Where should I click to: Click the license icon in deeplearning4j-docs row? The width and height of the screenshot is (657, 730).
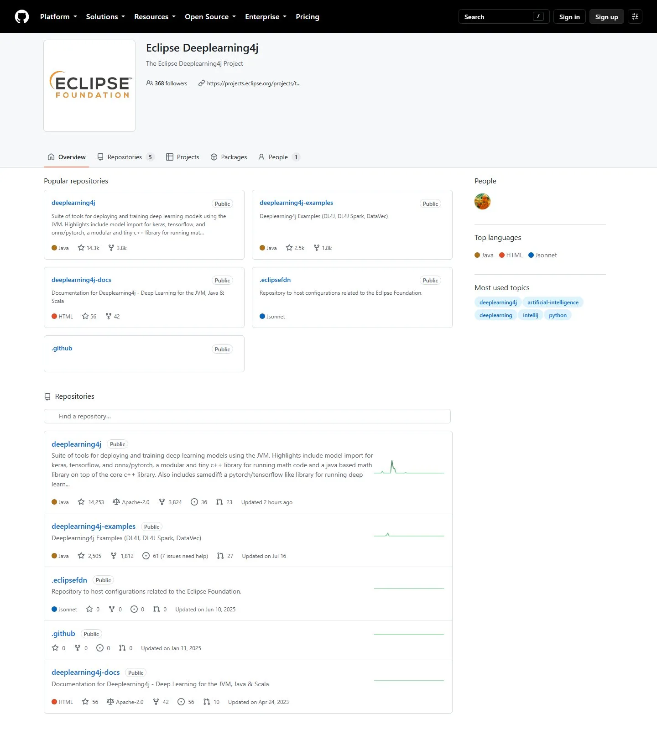(x=110, y=702)
